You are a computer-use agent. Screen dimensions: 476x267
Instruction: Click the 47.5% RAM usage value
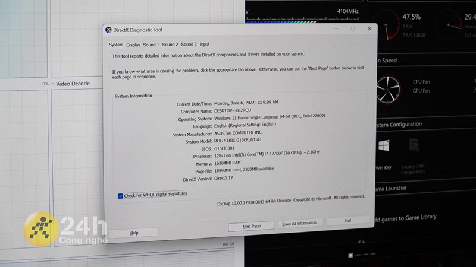click(411, 17)
